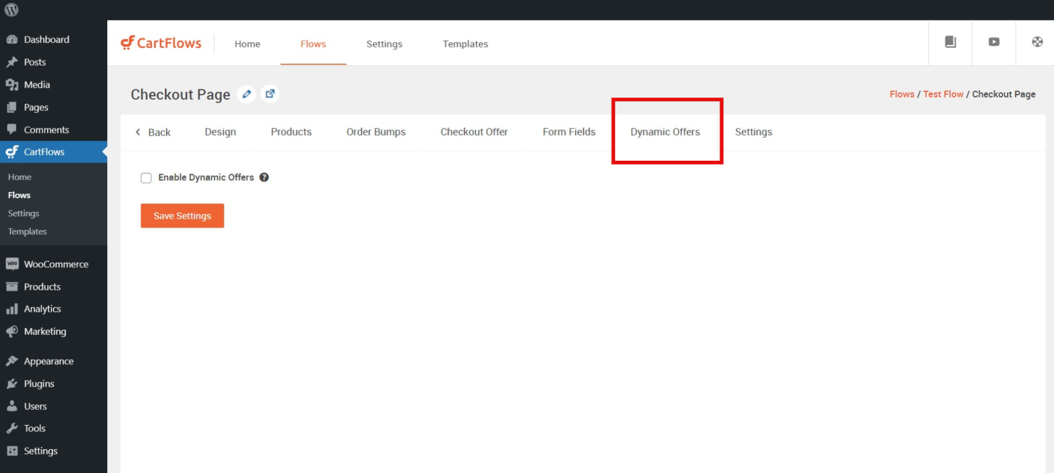This screenshot has height=473, width=1054.
Task: Click the Save Settings button
Action: [182, 216]
